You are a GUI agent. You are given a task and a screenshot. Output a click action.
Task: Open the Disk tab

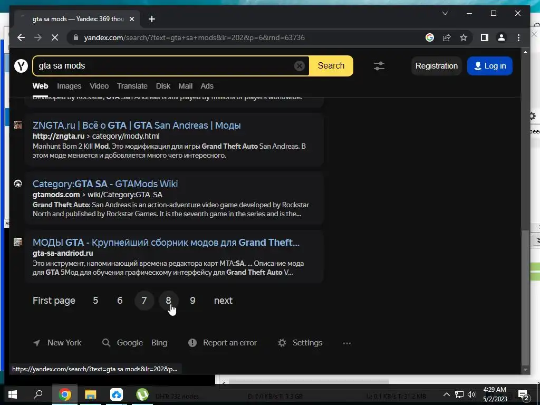(x=163, y=86)
